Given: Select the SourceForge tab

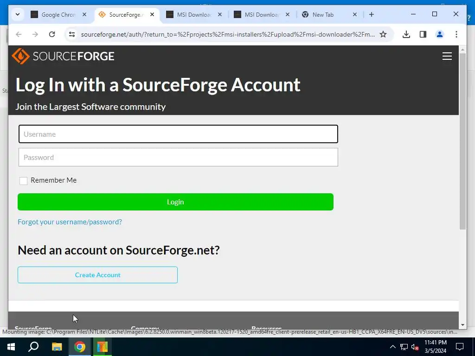Looking at the screenshot, I should pos(127,14).
